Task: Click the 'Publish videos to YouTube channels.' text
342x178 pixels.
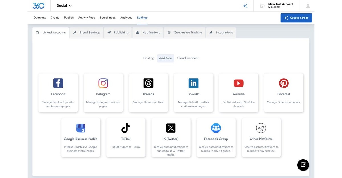Action: [239, 104]
